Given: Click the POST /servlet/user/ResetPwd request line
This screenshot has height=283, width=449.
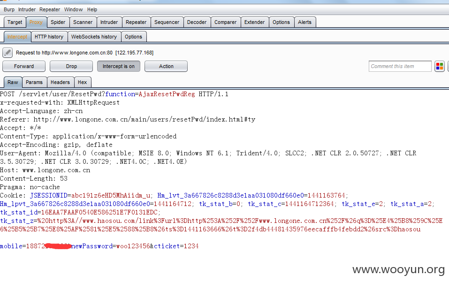Looking at the screenshot, I should 114,94.
